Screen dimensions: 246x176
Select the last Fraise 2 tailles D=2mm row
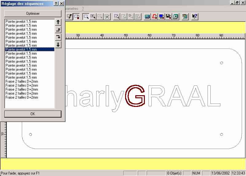click(30, 97)
